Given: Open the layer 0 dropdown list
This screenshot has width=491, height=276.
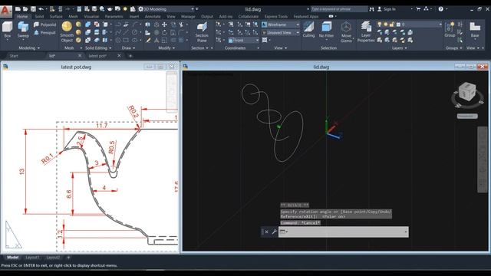Looking at the screenshot, I should point(410,24).
